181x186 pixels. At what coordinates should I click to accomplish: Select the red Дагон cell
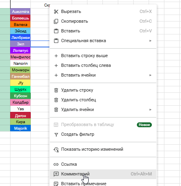point(20,115)
